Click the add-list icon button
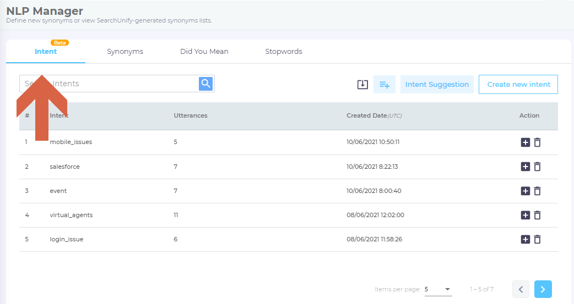The height and width of the screenshot is (304, 574). tap(385, 85)
